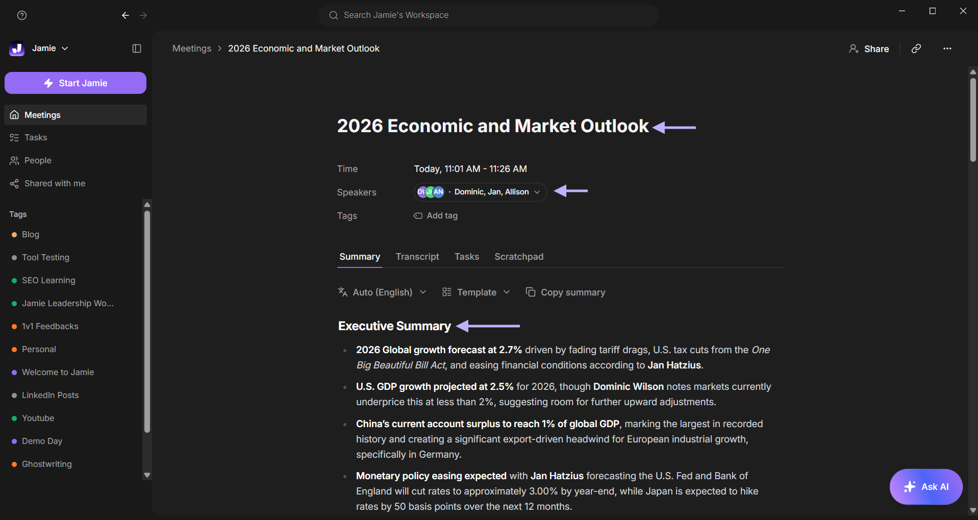Open People in the sidebar

click(76, 161)
